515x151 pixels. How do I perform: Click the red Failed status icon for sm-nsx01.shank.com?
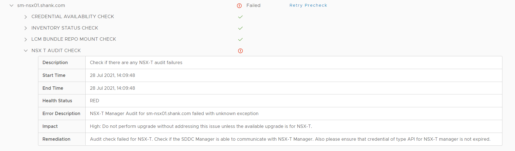(x=239, y=6)
